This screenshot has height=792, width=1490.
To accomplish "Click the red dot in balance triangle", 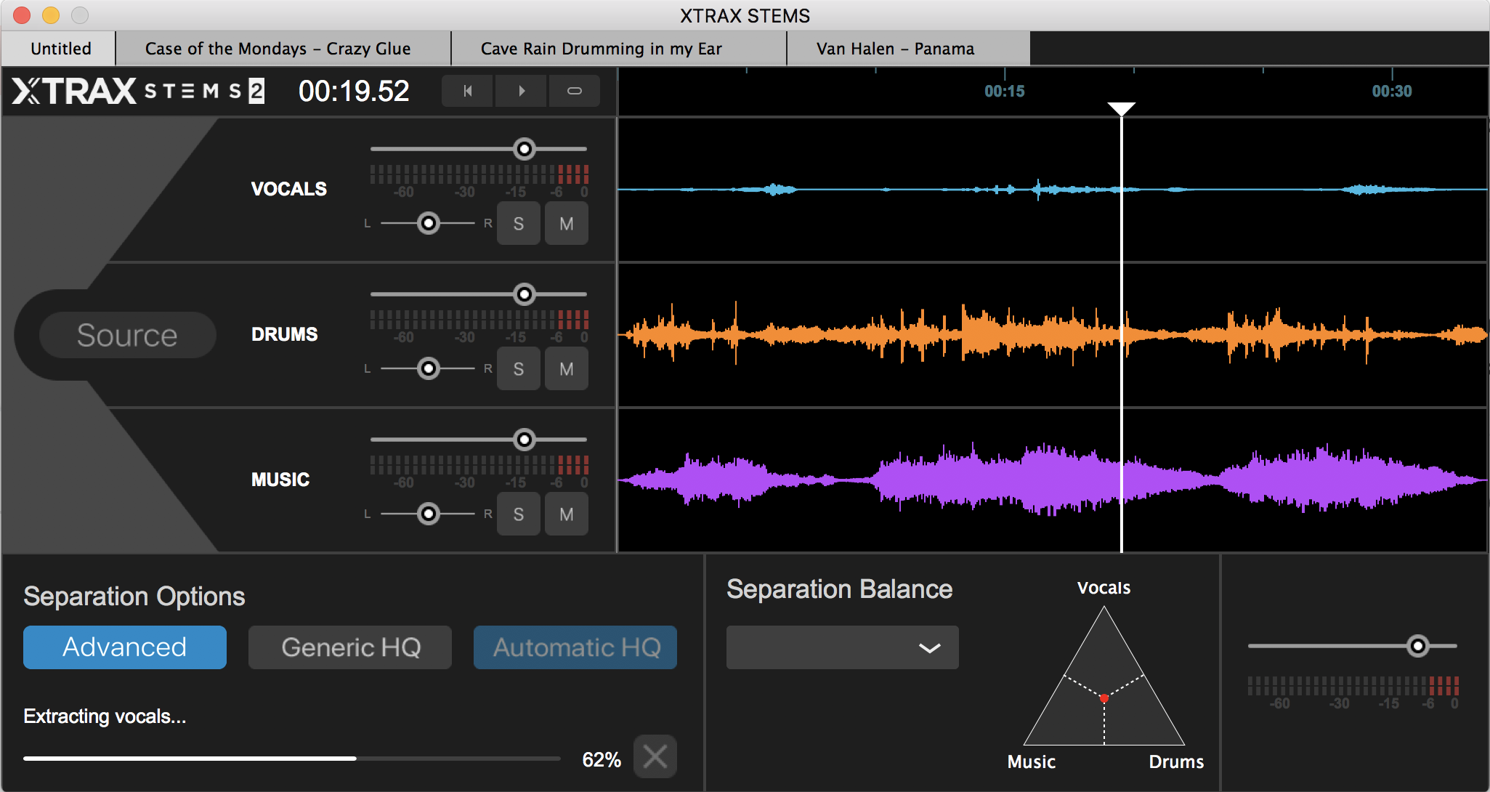I will click(1104, 698).
